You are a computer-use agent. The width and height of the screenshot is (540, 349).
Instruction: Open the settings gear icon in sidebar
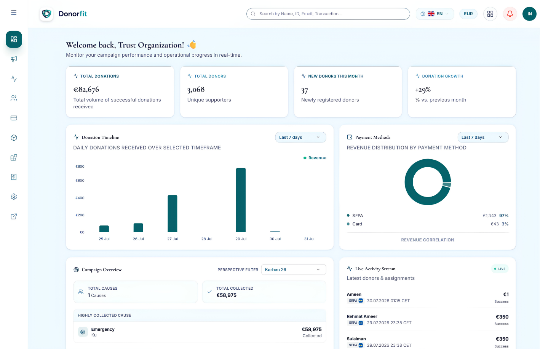(14, 197)
